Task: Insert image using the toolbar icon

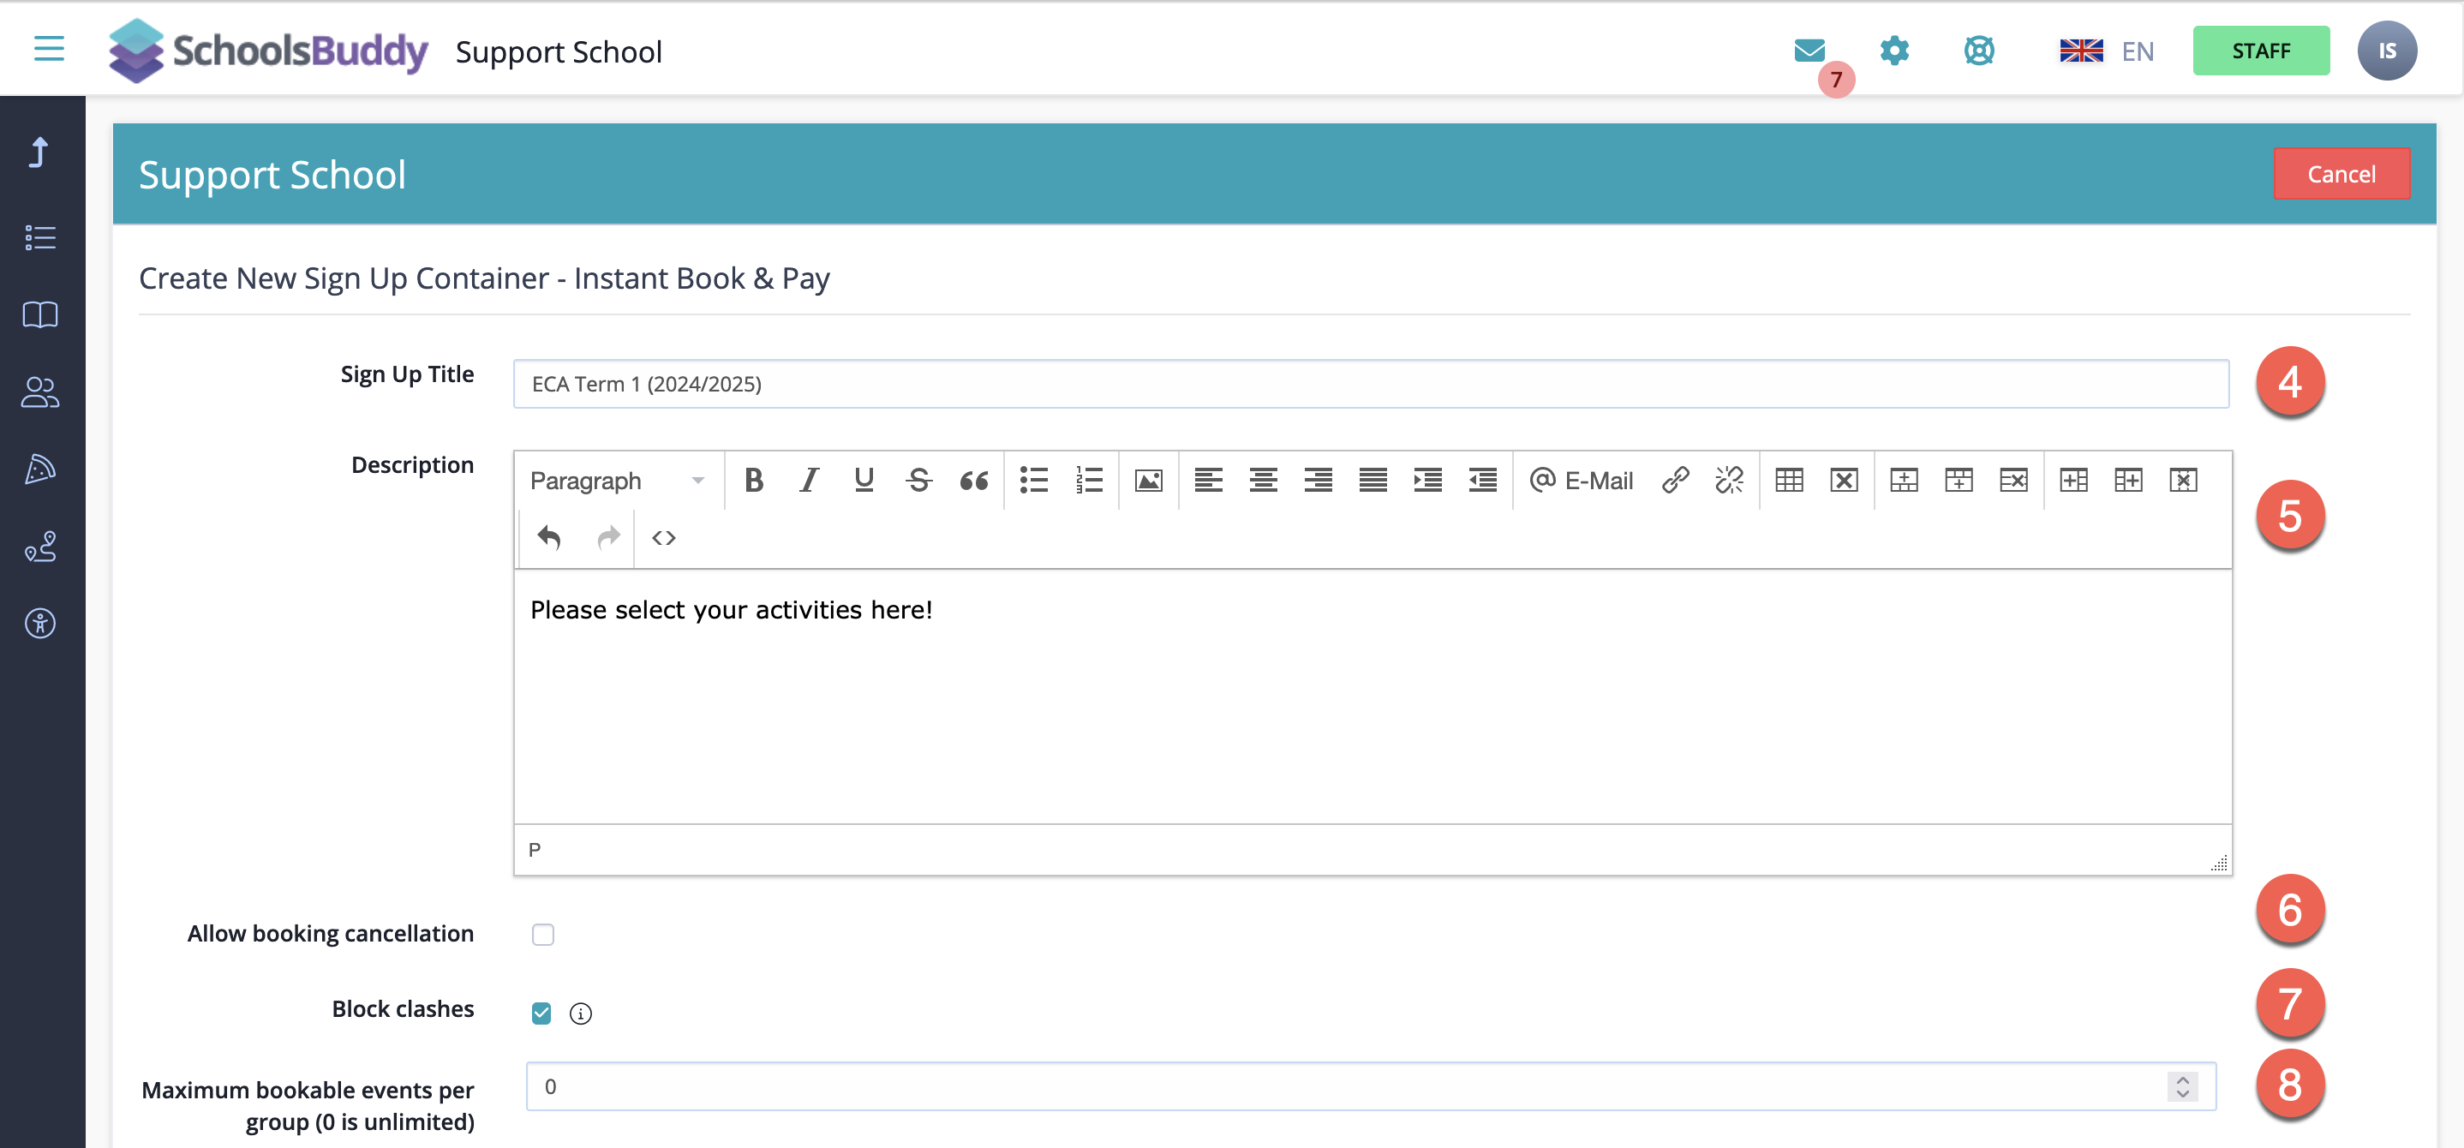Action: click(x=1148, y=481)
